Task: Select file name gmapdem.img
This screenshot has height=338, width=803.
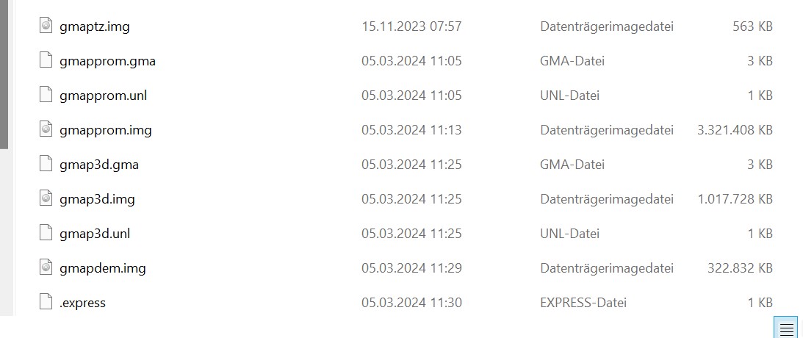Action: [x=102, y=268]
